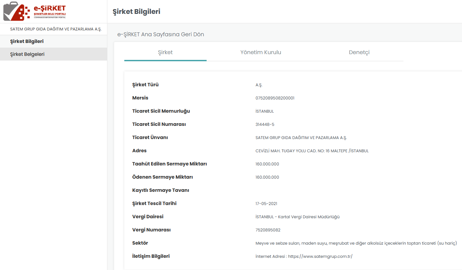This screenshot has height=270, width=462.
Task: Click the Ticaret Ünvanı label
Action: tap(150, 137)
